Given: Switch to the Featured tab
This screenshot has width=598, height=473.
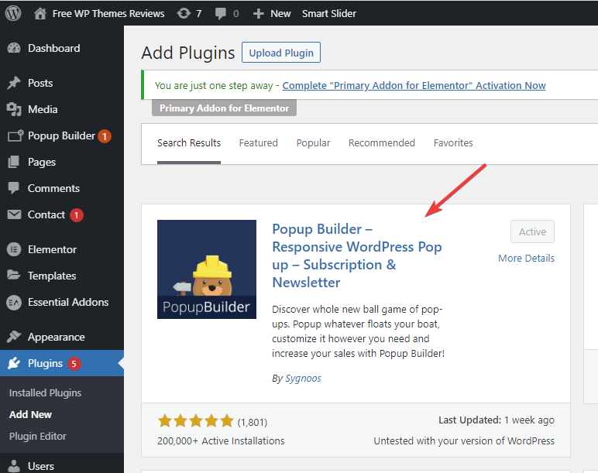Looking at the screenshot, I should tap(258, 143).
